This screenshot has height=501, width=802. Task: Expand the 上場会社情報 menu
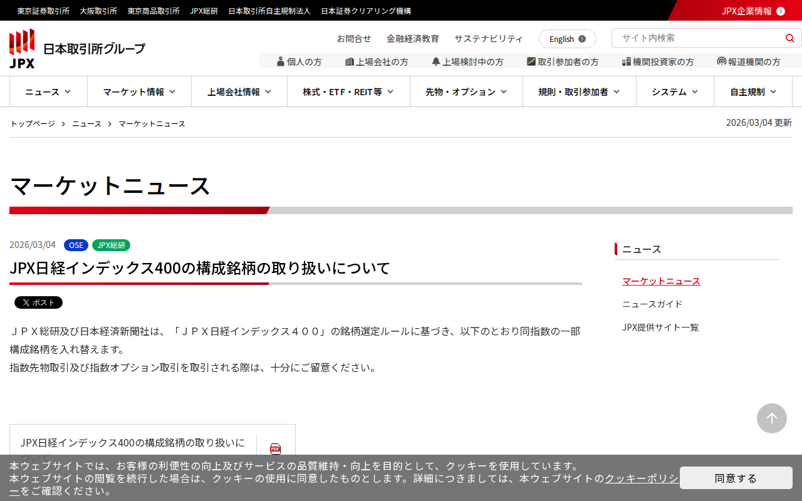tap(239, 91)
